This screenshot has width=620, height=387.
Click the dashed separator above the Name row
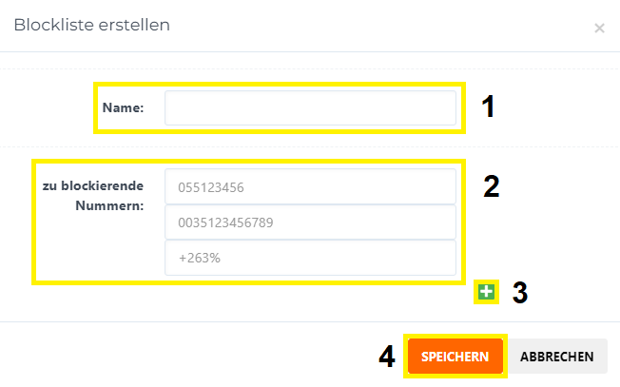310,69
